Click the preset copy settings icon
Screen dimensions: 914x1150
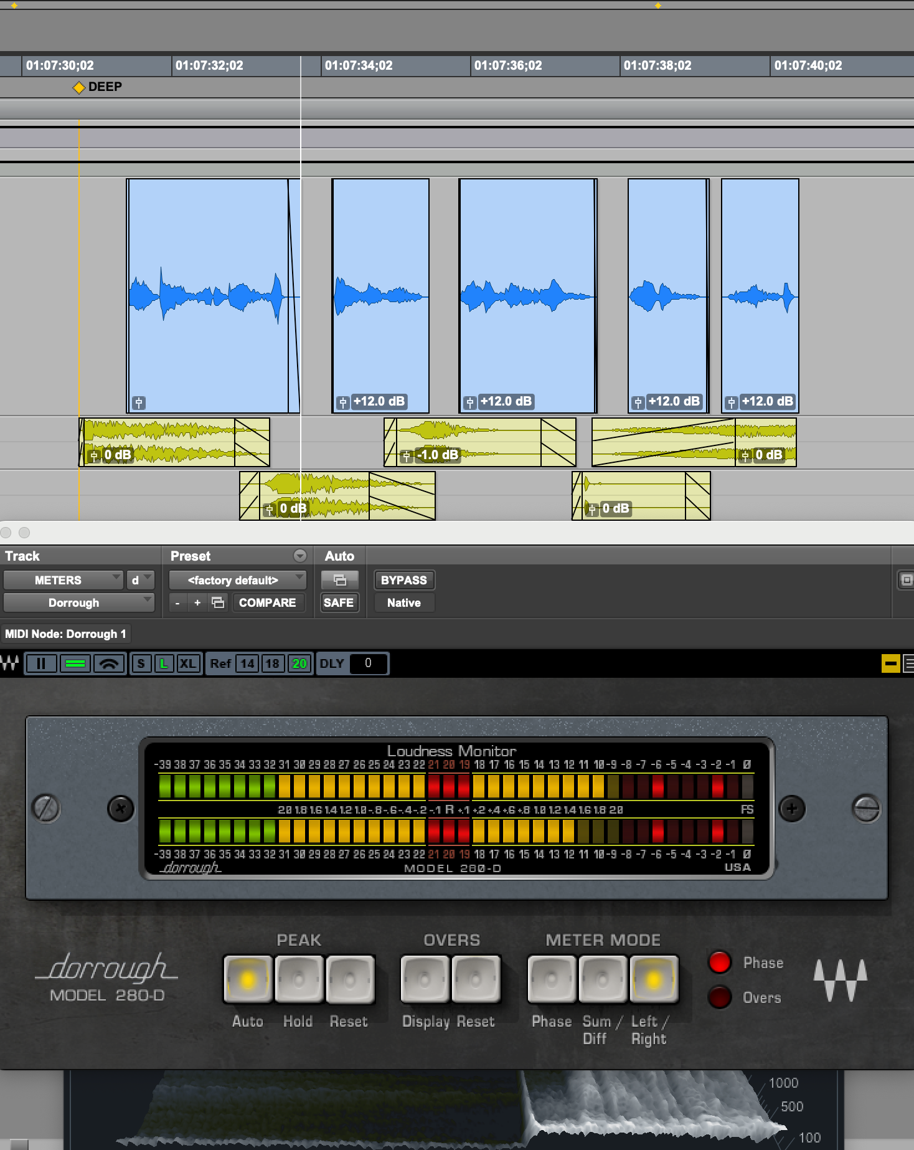point(218,602)
